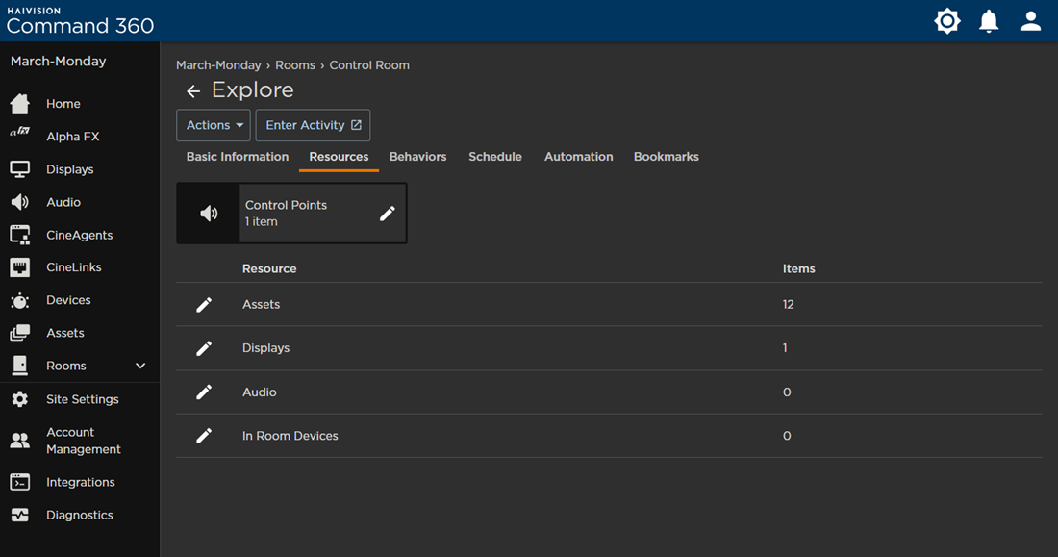The image size is (1058, 557).
Task: Click the Audio speaker icon in sidebar
Action: [19, 202]
